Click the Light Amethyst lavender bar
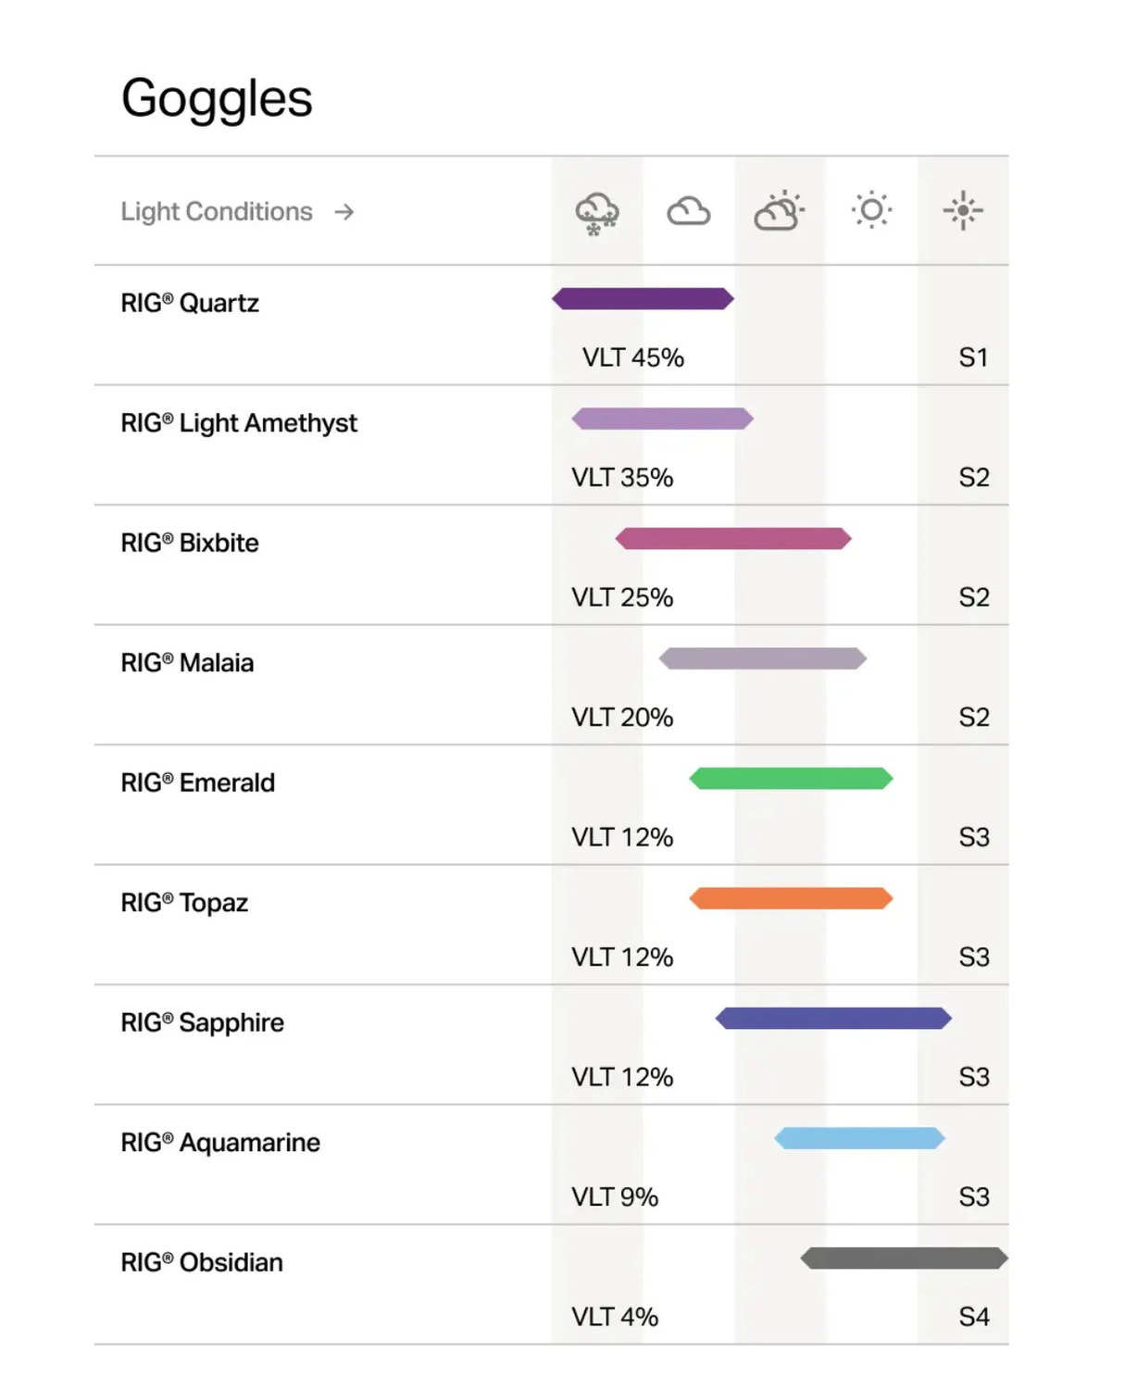The image size is (1124, 1390). point(662,419)
